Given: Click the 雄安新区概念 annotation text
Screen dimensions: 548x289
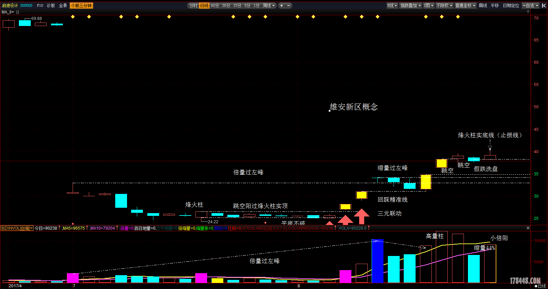Looking at the screenshot, I should point(354,107).
